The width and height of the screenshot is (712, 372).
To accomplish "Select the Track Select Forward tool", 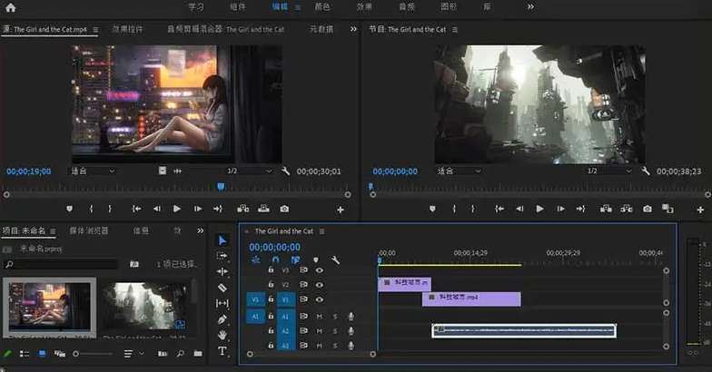I will pyautogui.click(x=222, y=256).
